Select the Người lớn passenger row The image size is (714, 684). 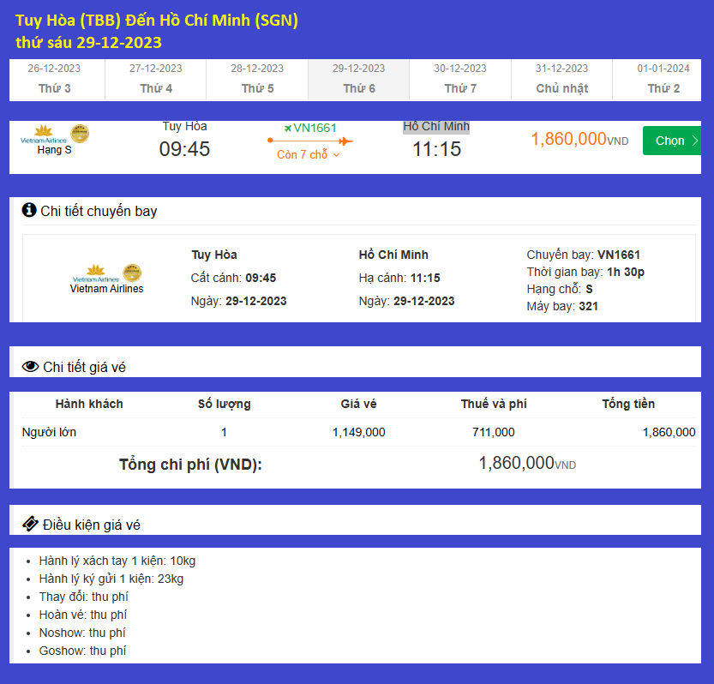pyautogui.click(x=47, y=432)
